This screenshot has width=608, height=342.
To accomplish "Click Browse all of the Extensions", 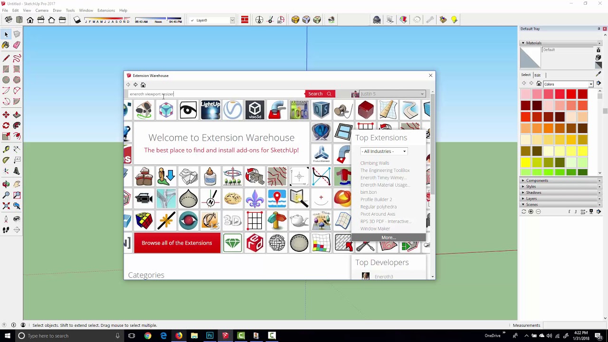I will tap(177, 243).
